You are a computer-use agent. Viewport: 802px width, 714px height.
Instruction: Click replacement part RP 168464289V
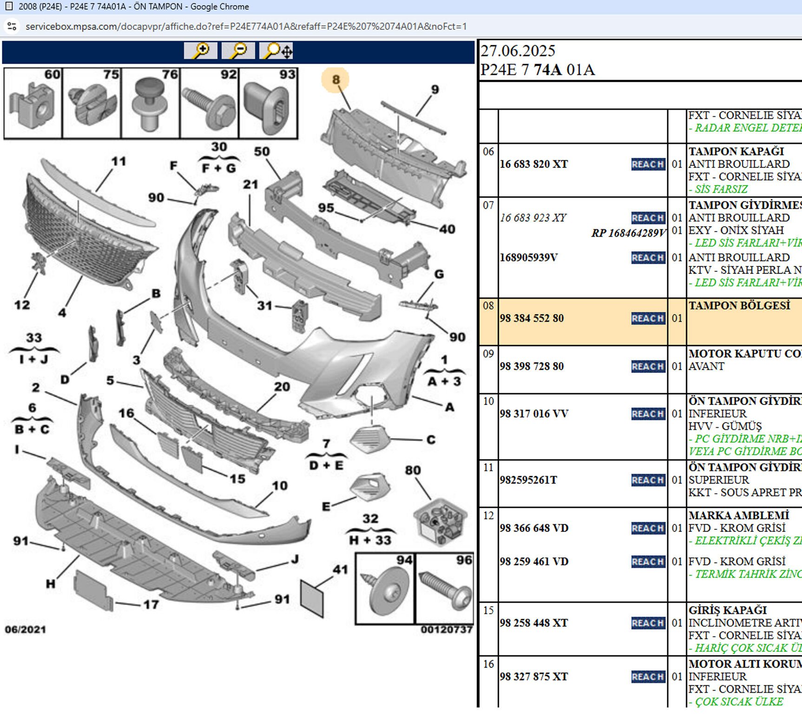(x=629, y=233)
